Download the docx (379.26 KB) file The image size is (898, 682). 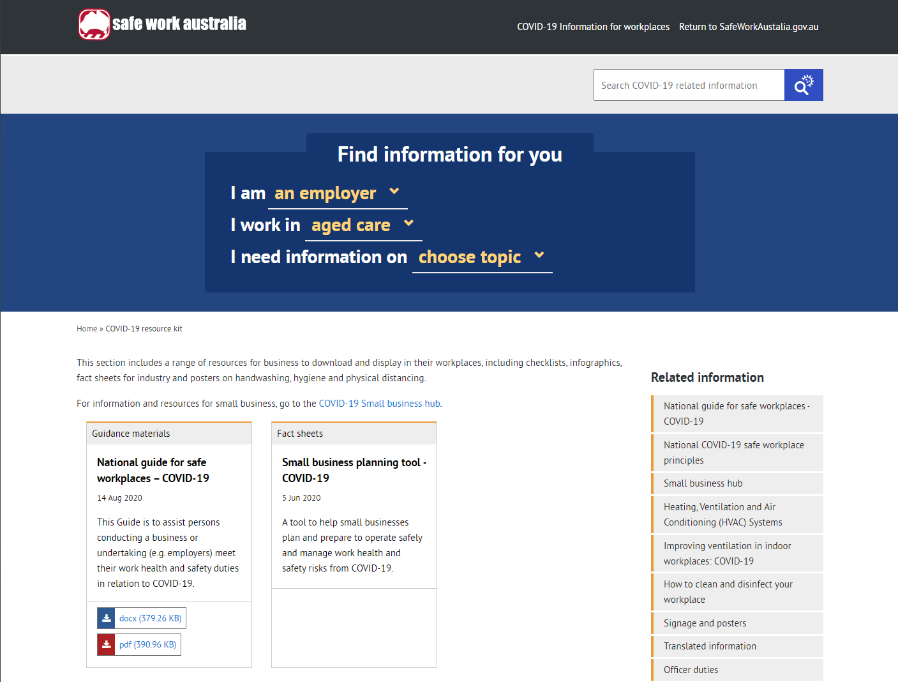150,618
